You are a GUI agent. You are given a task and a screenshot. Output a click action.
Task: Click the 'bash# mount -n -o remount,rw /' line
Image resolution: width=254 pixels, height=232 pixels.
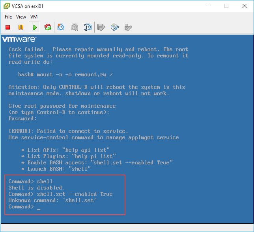point(65,75)
